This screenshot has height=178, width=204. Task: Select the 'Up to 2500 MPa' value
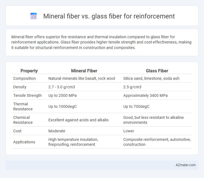[x=63, y=95]
